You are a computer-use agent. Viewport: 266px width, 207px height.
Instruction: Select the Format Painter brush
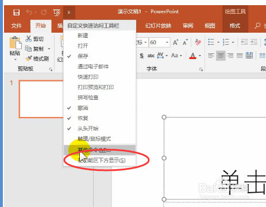(x=37, y=58)
